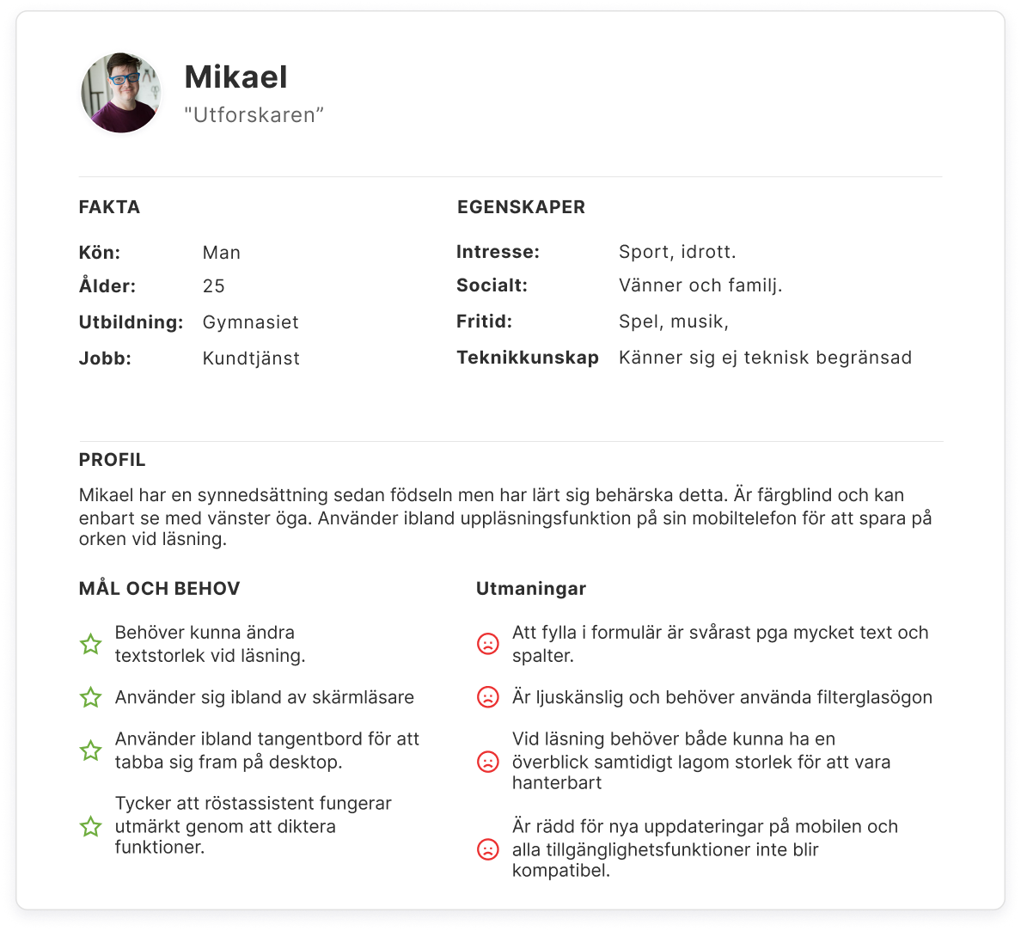Click the "Gymnasiet" education value
Image resolution: width=1021 pixels, height=931 pixels.
[x=250, y=322]
